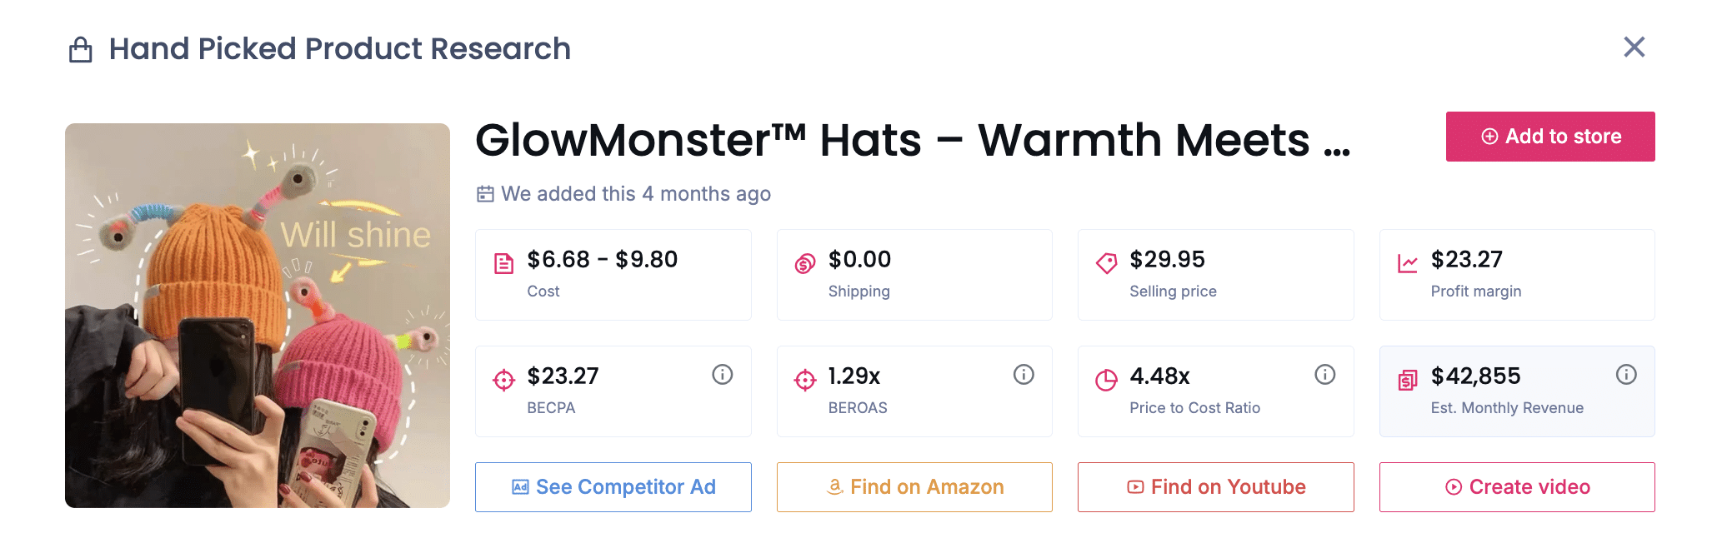Click the lock bag icon in the header
The width and height of the screenshot is (1727, 533).
80,48
